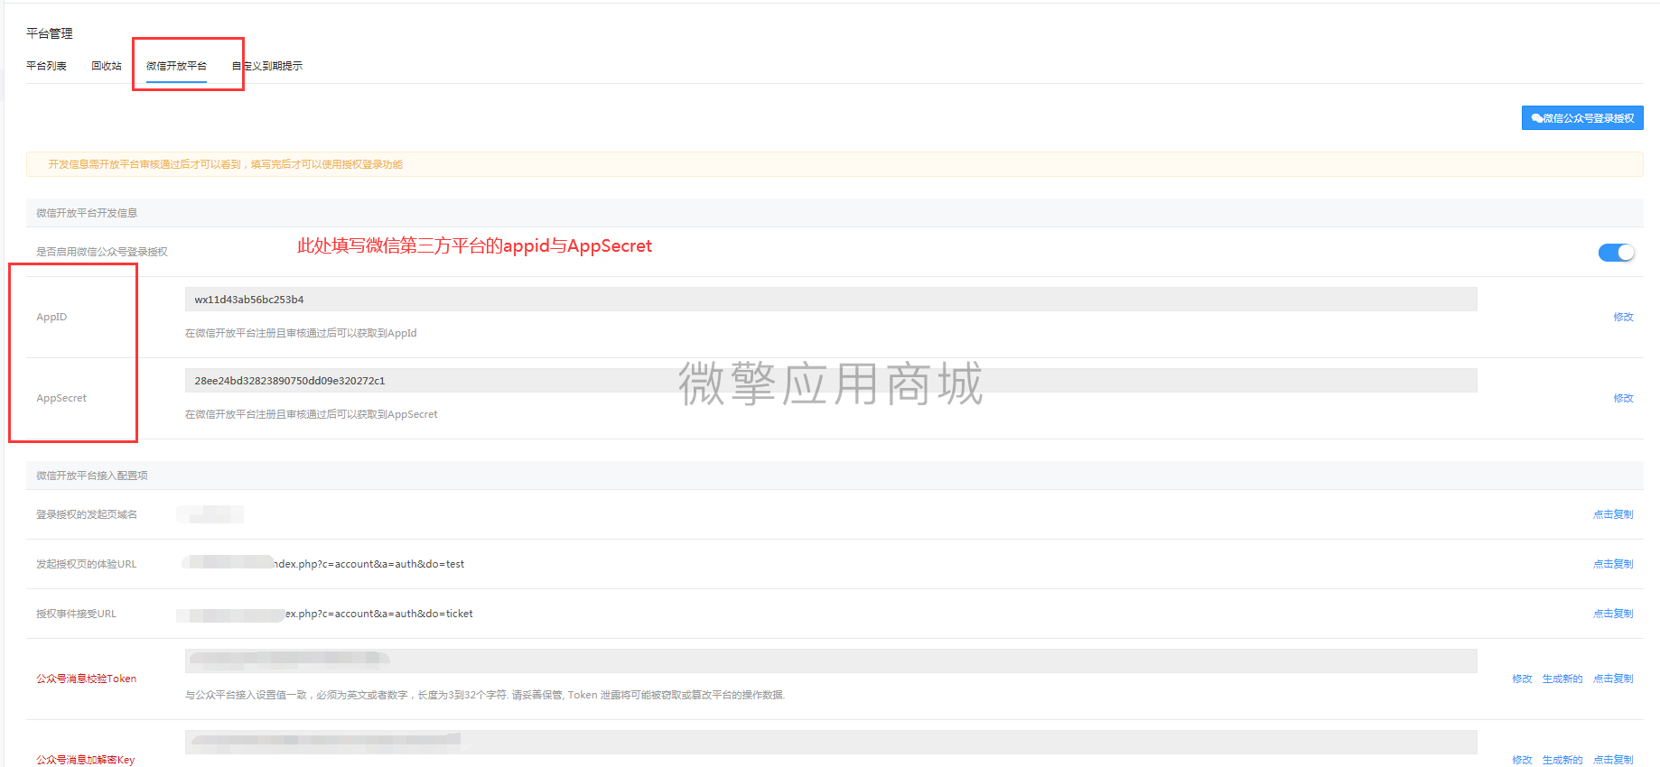
Task: Copy the 发起授权页的体验URL via 点击复制
Action: (1613, 564)
